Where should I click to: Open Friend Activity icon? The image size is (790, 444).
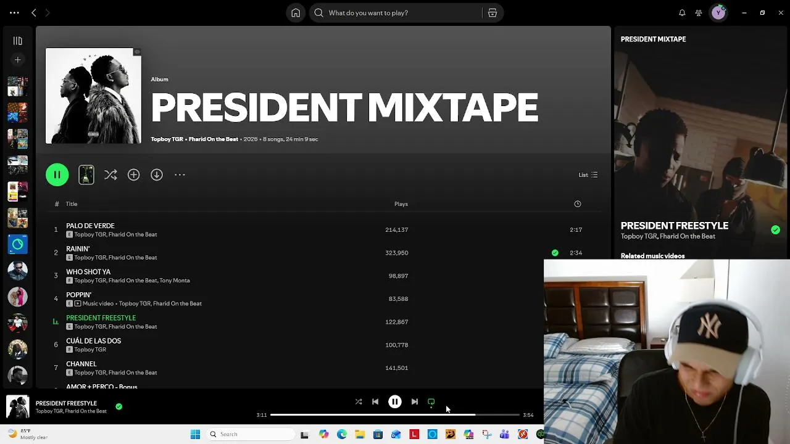699,13
